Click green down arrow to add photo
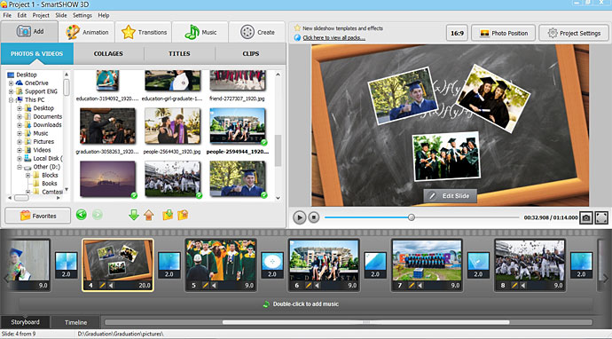The image size is (612, 339). (134, 215)
